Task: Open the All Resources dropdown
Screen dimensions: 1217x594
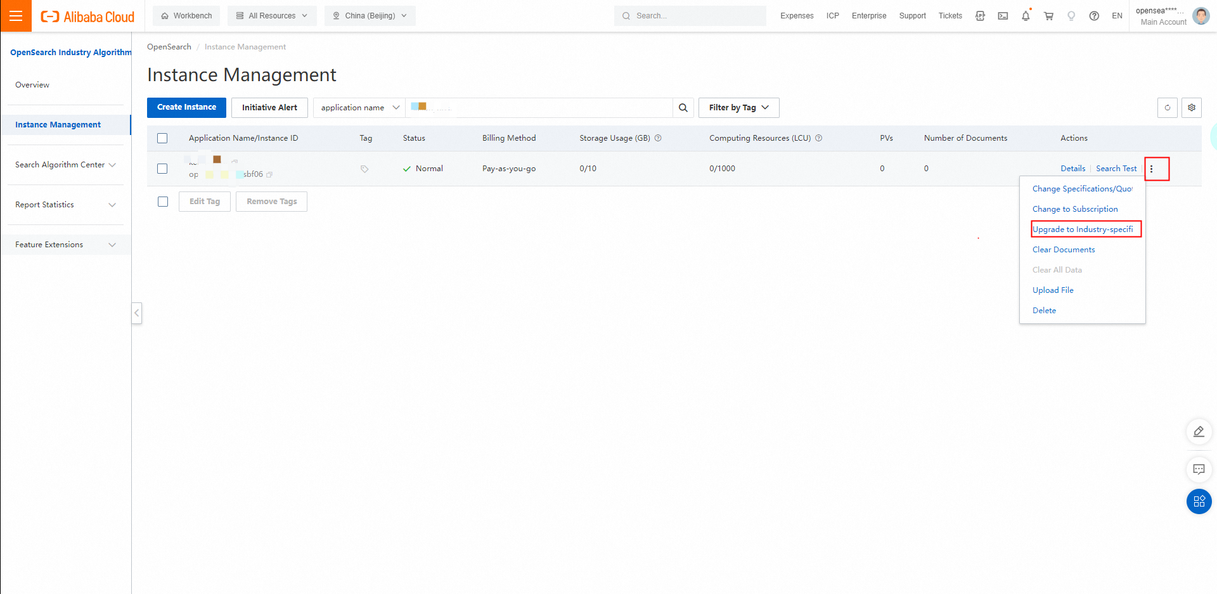Action: pos(272,16)
